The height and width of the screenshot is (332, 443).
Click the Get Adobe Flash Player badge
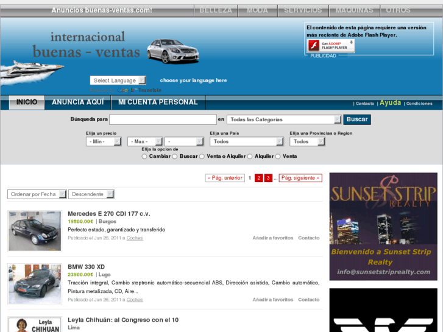tap(331, 46)
